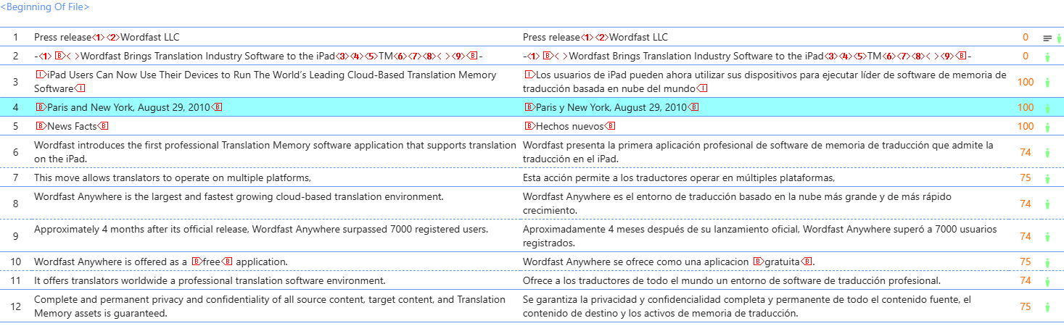1064x326 pixels.
Task: Click the score 74 on segment 6
Action: (x=1026, y=152)
